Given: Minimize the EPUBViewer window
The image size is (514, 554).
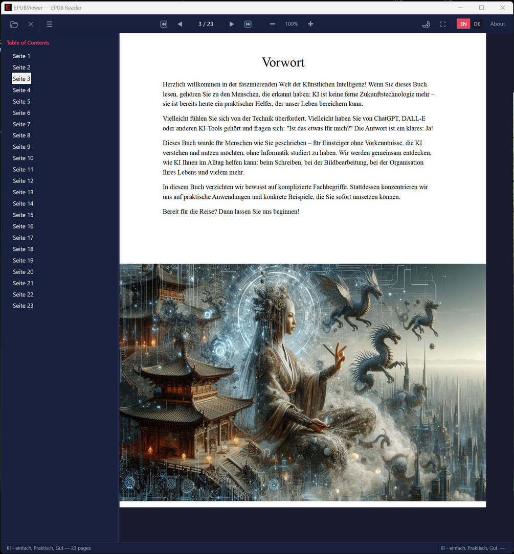Looking at the screenshot, I should (461, 8).
